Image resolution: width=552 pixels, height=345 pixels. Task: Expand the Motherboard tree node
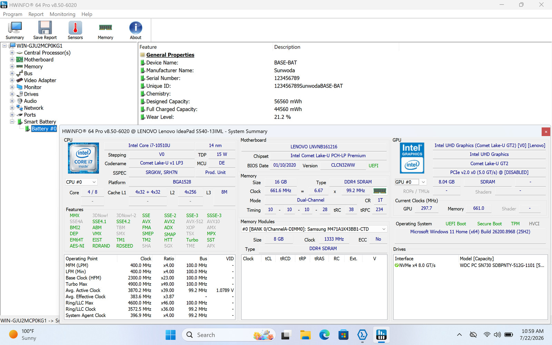coord(12,60)
